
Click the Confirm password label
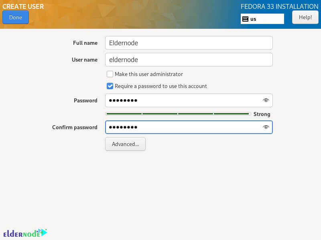[75, 127]
